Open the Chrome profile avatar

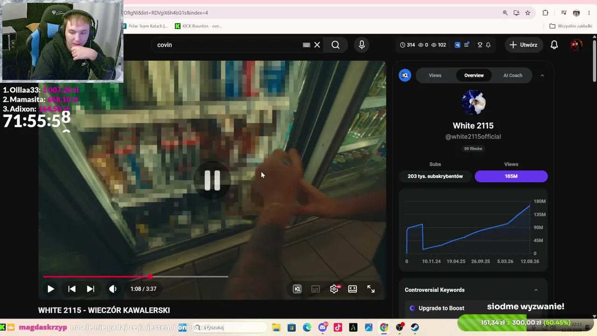(x=576, y=13)
